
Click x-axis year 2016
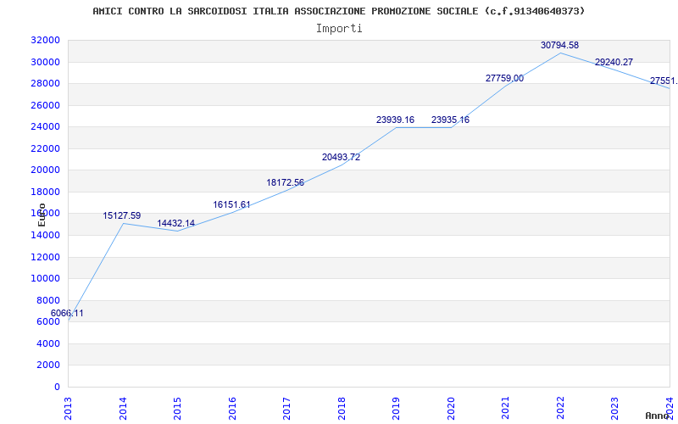click(232, 409)
